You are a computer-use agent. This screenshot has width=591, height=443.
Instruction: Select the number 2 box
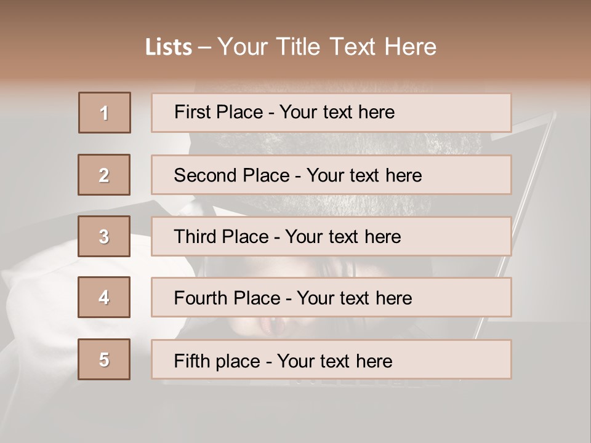tap(104, 175)
